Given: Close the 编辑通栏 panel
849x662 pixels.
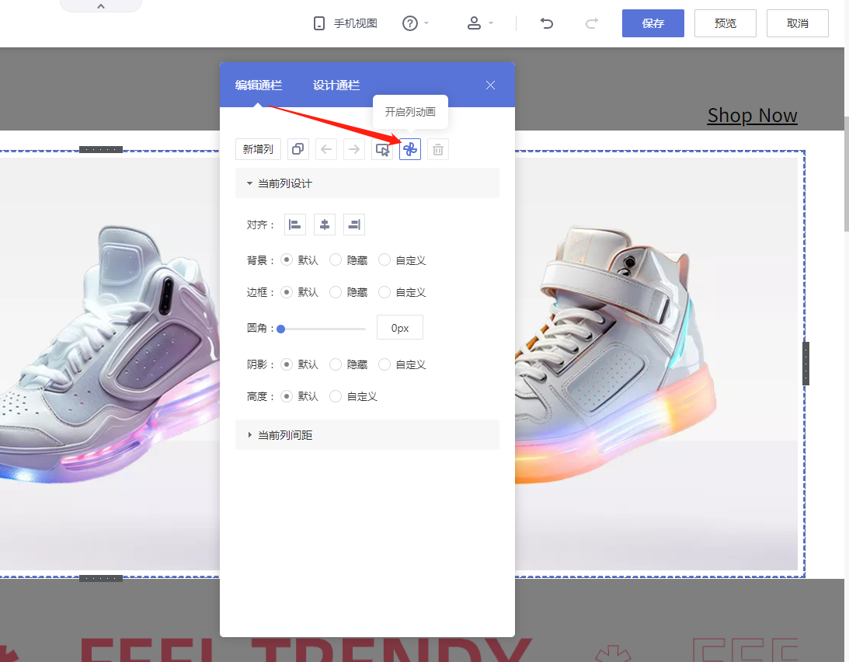Looking at the screenshot, I should (x=491, y=85).
